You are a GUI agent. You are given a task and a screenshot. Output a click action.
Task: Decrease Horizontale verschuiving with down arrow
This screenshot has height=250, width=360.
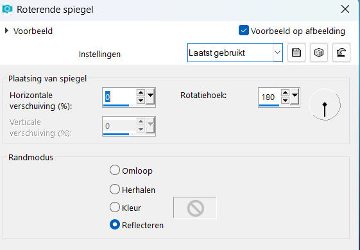click(x=141, y=101)
